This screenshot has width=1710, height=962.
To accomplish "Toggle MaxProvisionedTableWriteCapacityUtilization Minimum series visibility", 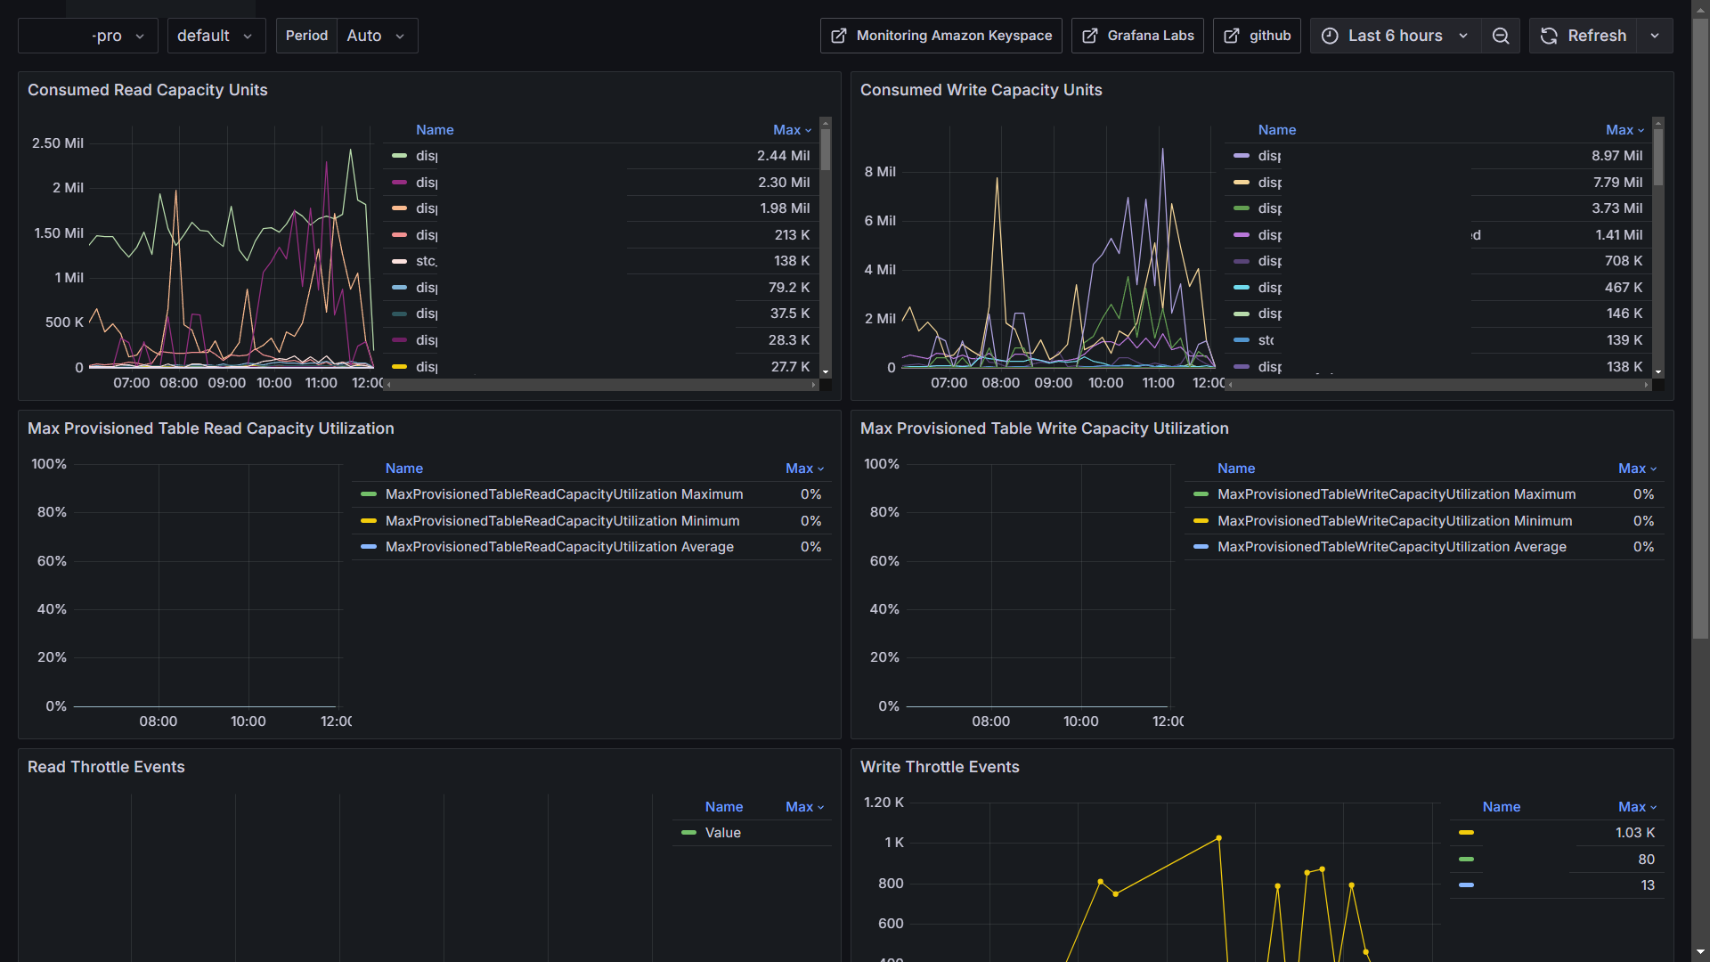I will 1394,521.
